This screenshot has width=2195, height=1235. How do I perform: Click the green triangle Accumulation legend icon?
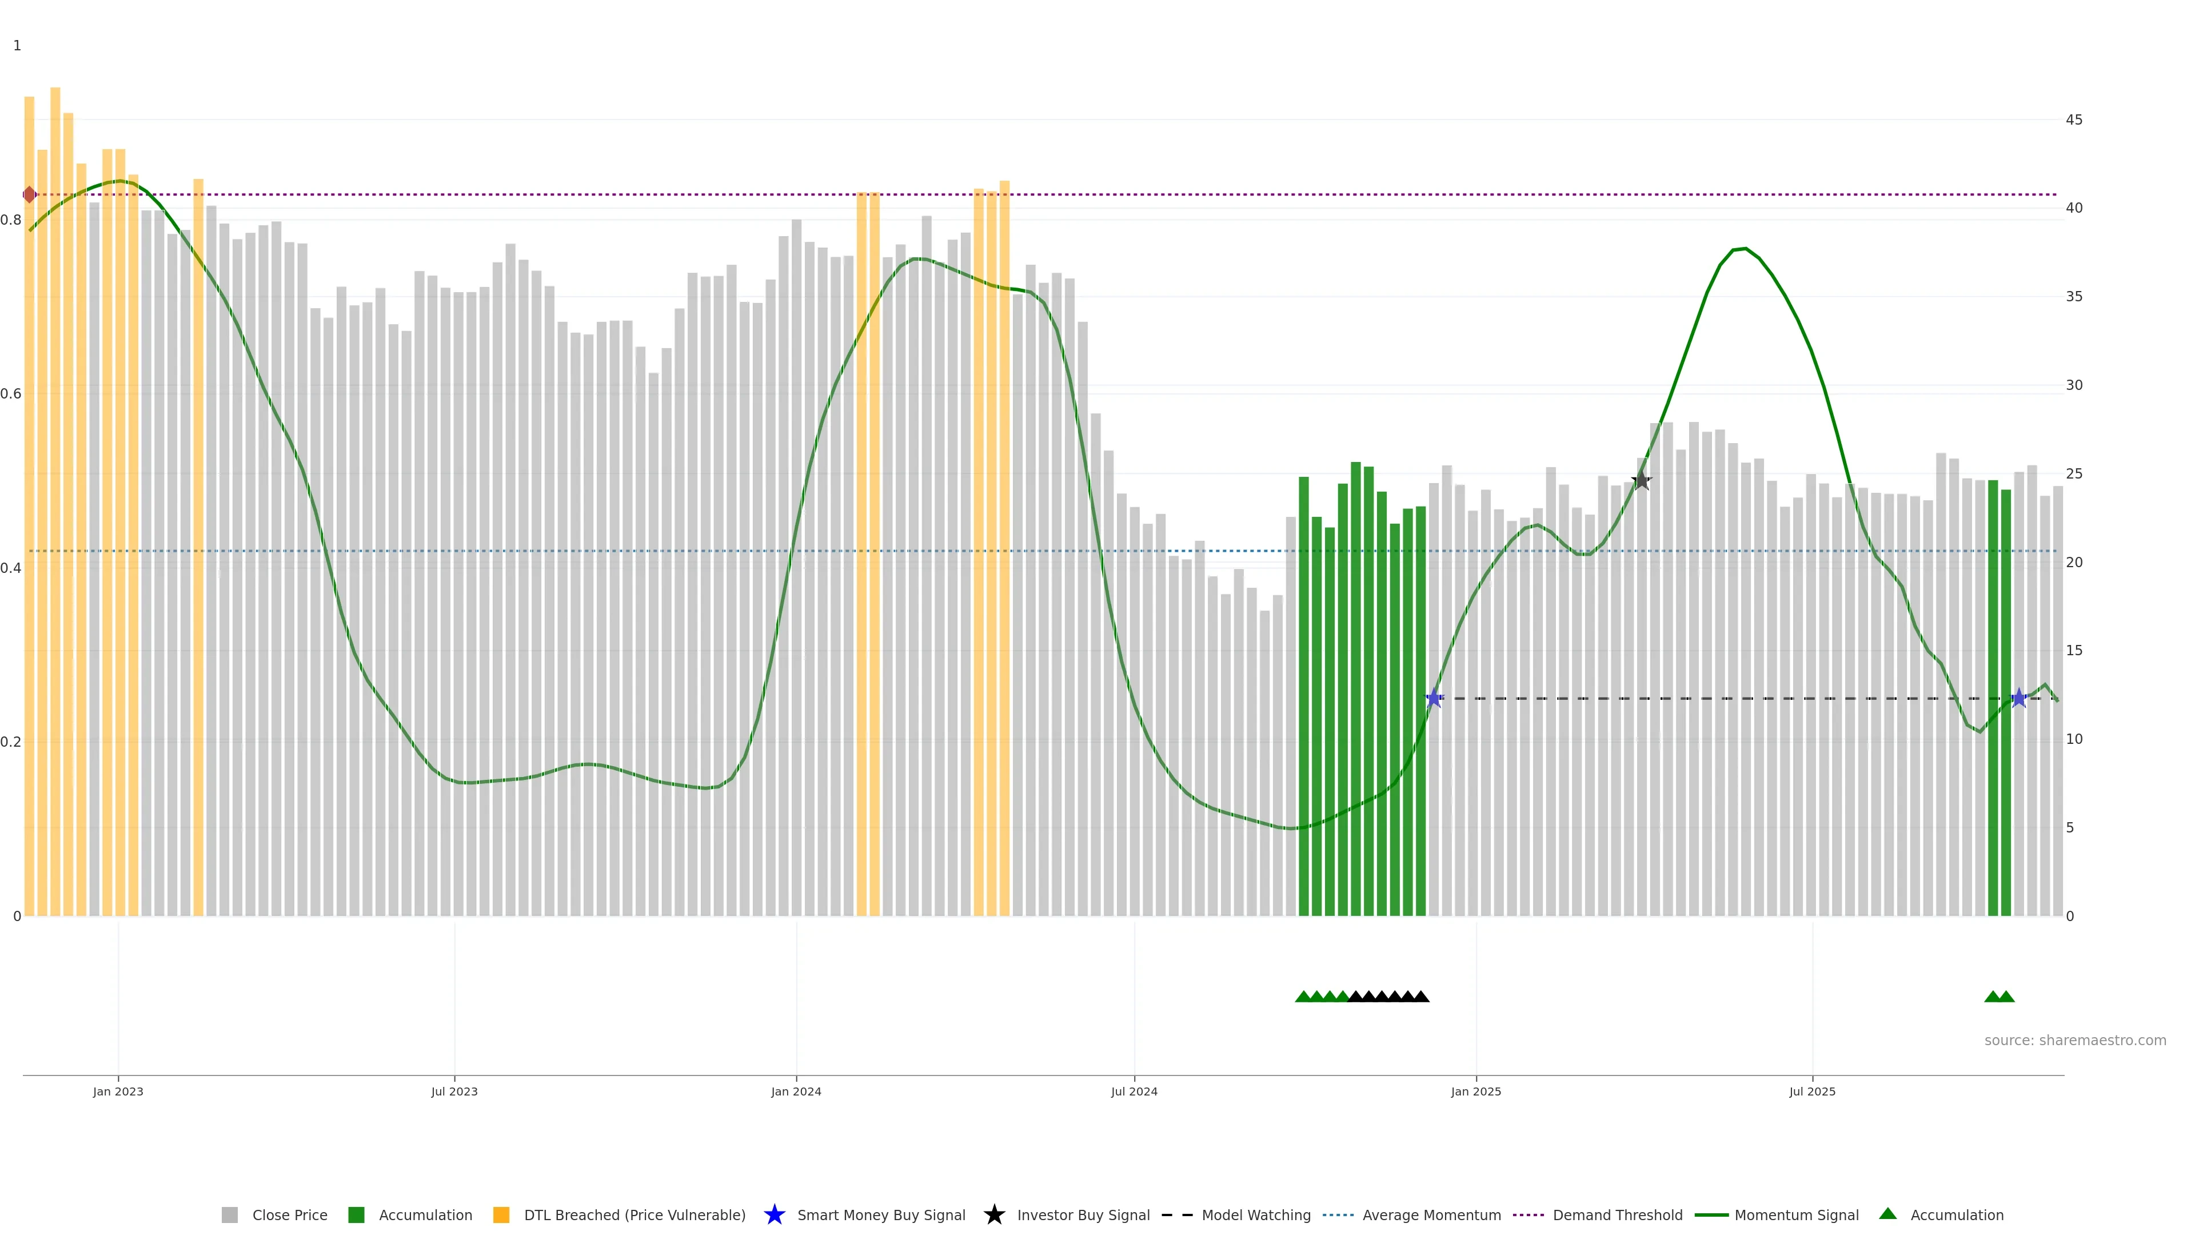click(x=1887, y=1214)
